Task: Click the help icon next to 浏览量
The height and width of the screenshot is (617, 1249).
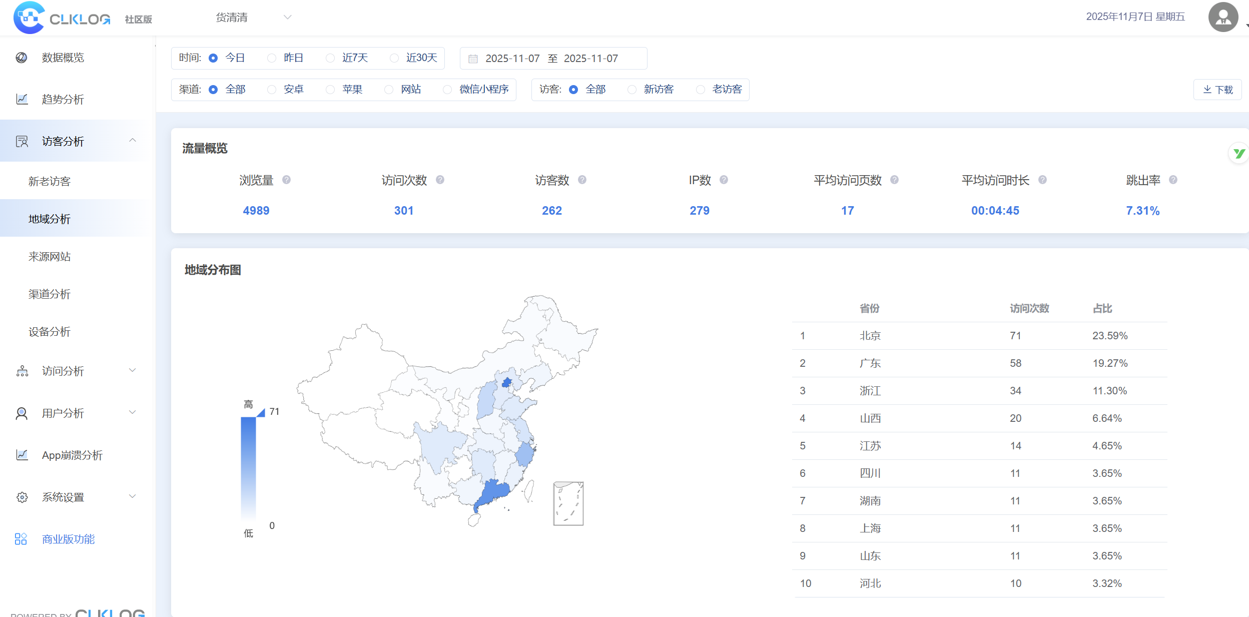Action: pyautogui.click(x=286, y=180)
